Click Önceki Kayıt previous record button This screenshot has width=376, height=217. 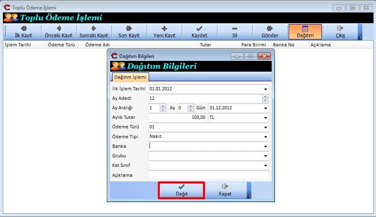58,32
